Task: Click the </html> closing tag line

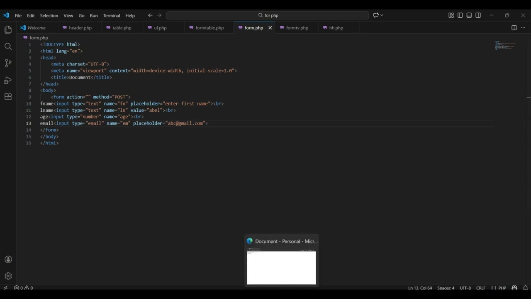Action: tap(49, 143)
